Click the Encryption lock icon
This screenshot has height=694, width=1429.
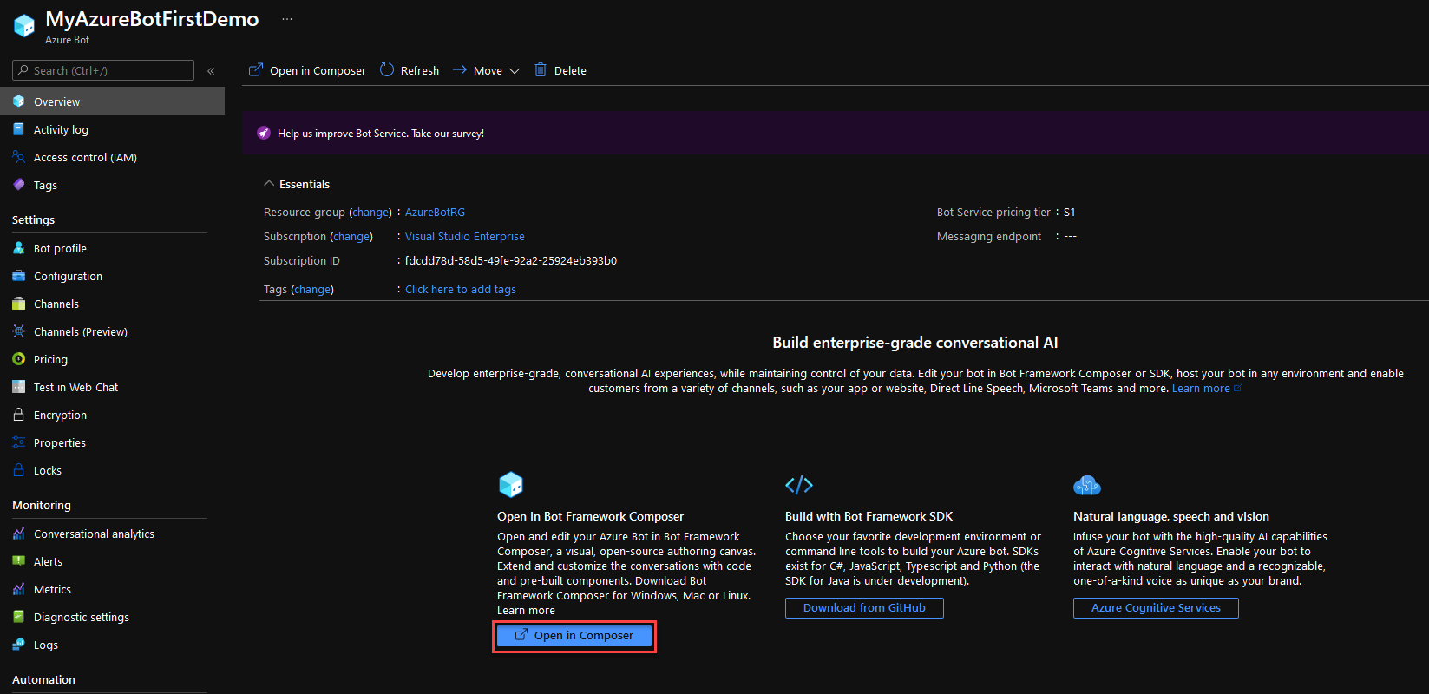(19, 415)
